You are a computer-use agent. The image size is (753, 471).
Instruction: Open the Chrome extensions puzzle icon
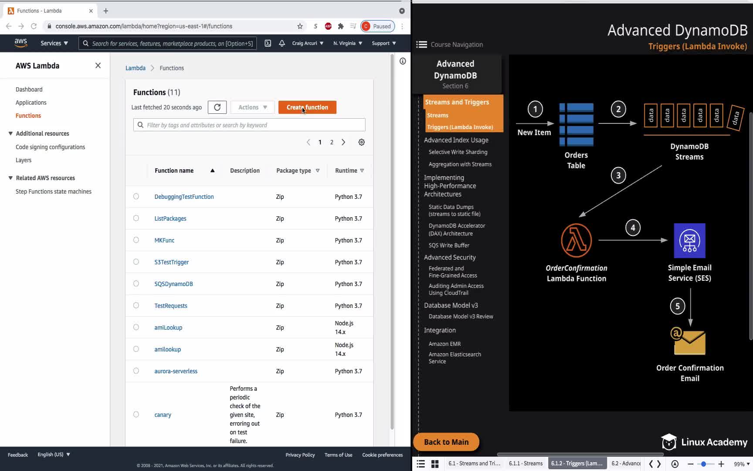coord(341,26)
